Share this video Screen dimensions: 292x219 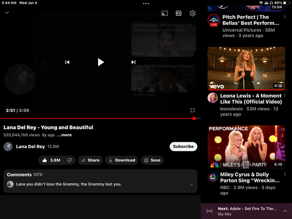(x=90, y=160)
